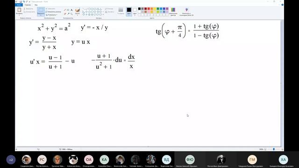Choose the Line shape in the shapes gallery
Viewport: 299px width, 168px height.
point(84,9)
